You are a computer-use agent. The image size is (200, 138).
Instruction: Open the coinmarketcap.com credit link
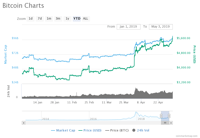[186, 136]
